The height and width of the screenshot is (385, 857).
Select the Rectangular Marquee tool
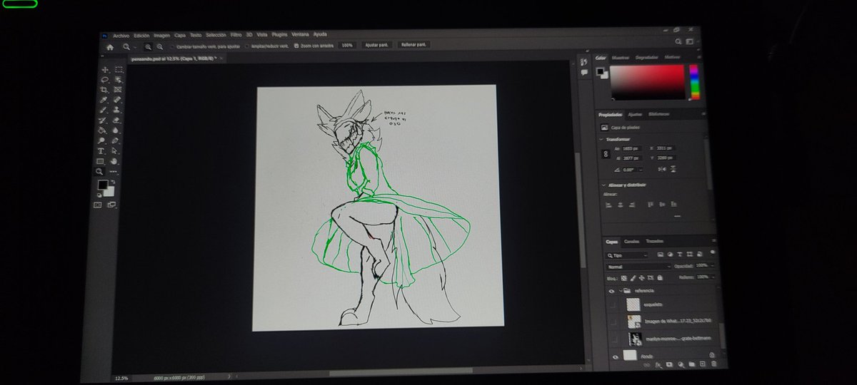pyautogui.click(x=119, y=70)
